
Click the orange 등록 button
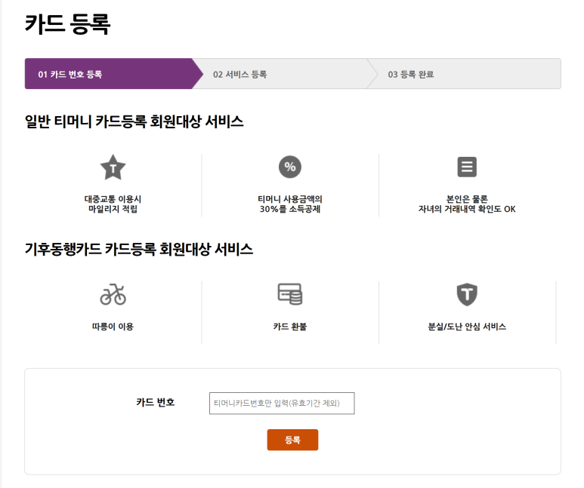[x=292, y=440]
